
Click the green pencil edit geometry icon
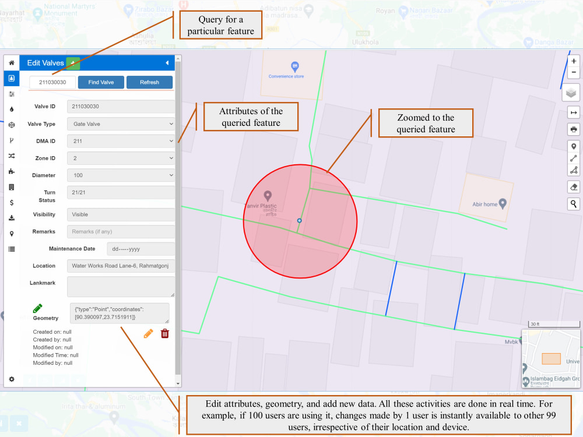pos(37,308)
